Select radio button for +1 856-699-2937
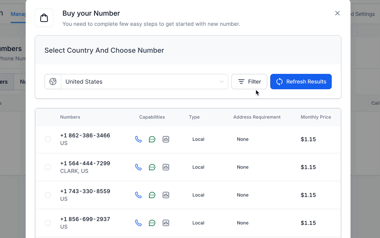Viewport: 380px width, 238px height. pos(48,223)
